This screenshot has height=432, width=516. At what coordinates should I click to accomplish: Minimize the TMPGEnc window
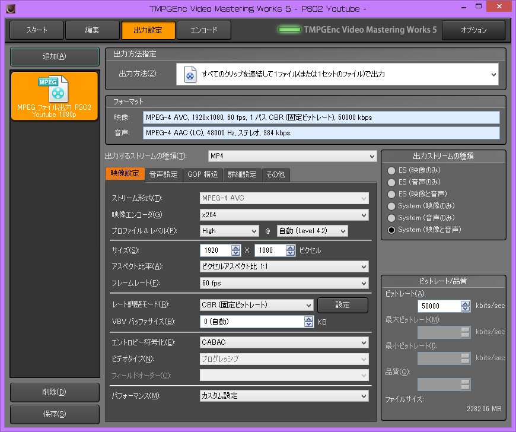[464, 7]
